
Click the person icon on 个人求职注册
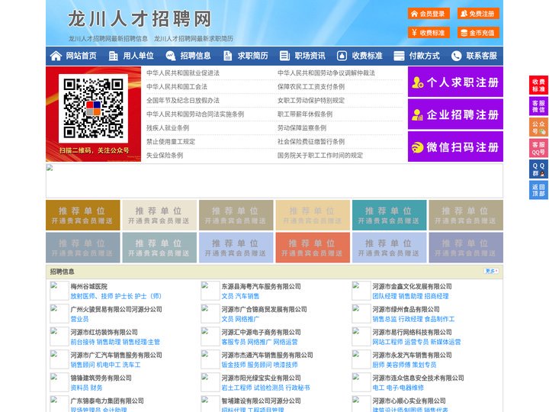coord(417,82)
